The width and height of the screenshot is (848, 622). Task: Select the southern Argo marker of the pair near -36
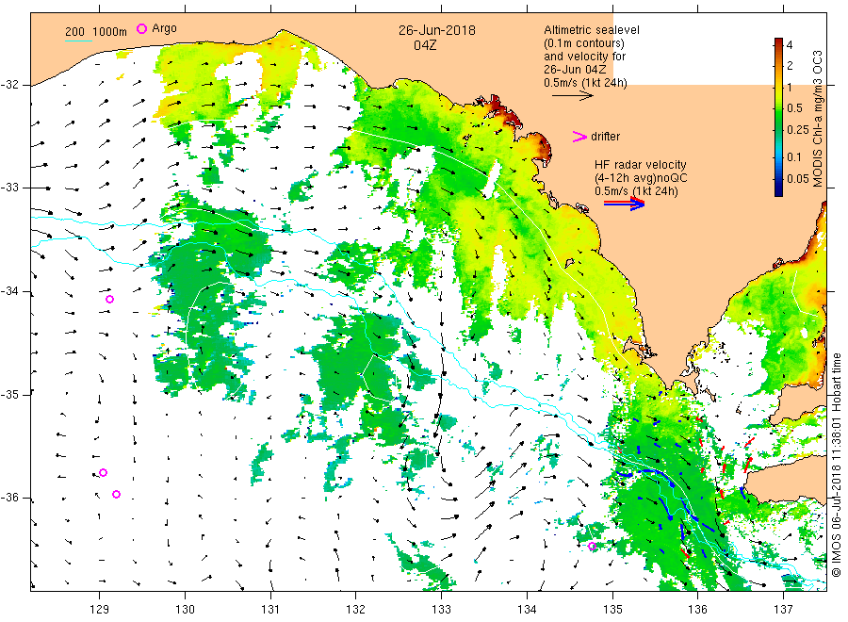click(x=116, y=494)
